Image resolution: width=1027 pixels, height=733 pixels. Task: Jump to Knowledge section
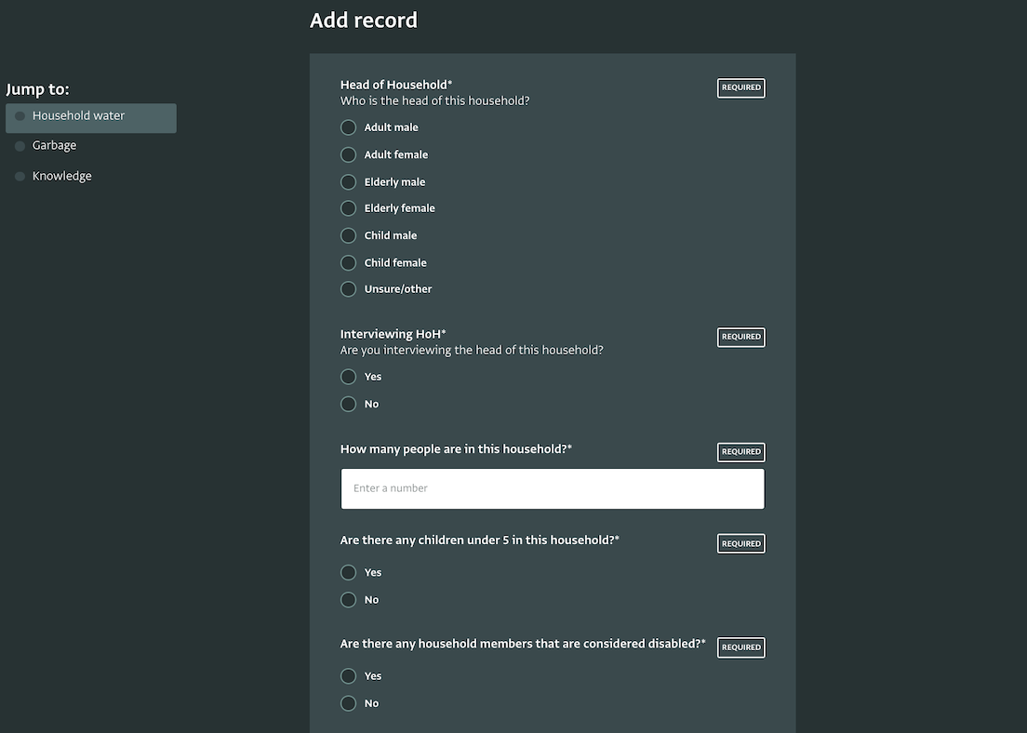coord(62,176)
